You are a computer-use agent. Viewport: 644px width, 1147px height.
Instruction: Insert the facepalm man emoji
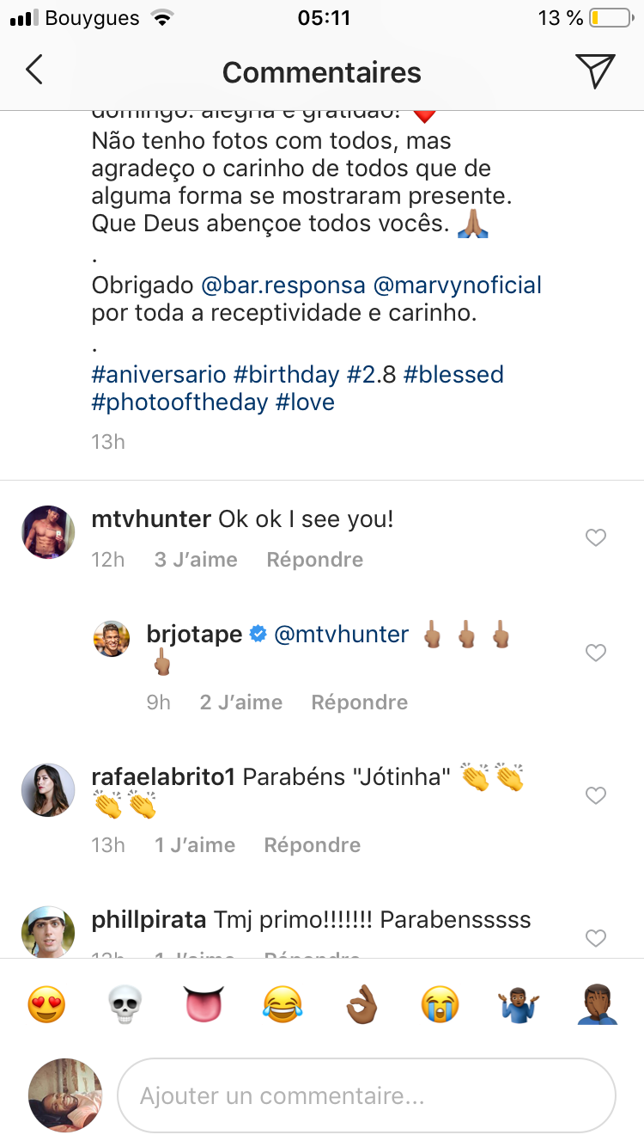click(598, 1003)
